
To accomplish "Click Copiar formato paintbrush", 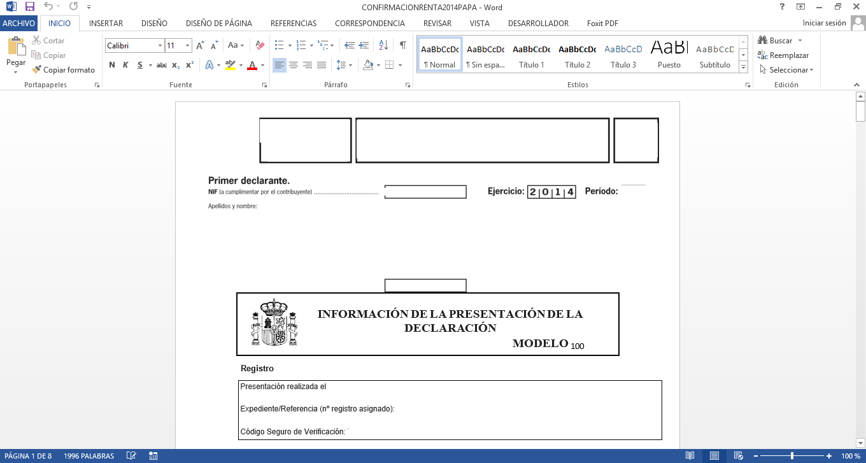I will tap(63, 70).
